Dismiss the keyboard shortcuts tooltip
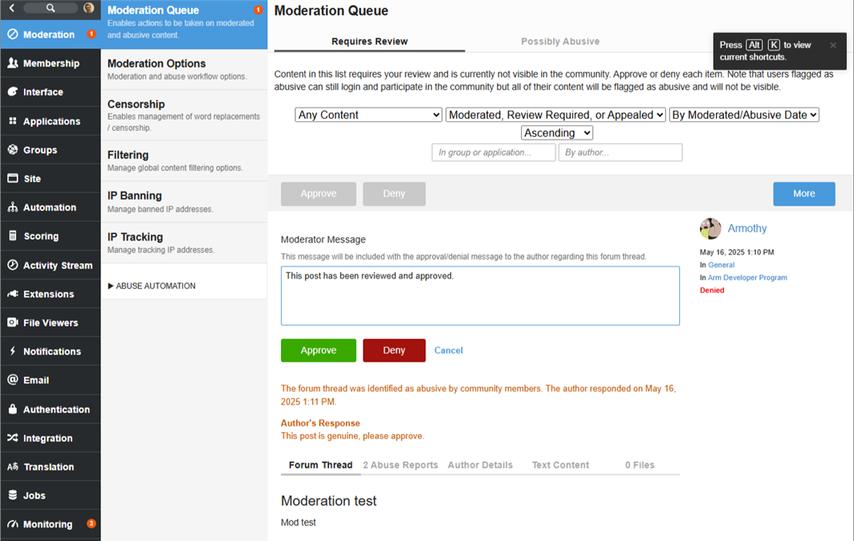 coord(833,46)
